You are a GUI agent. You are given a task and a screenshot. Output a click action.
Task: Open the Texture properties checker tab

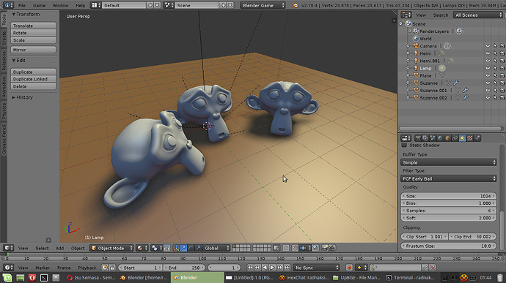tap(470, 138)
